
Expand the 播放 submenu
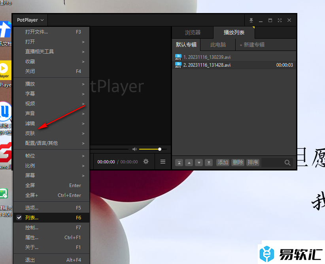click(x=51, y=84)
